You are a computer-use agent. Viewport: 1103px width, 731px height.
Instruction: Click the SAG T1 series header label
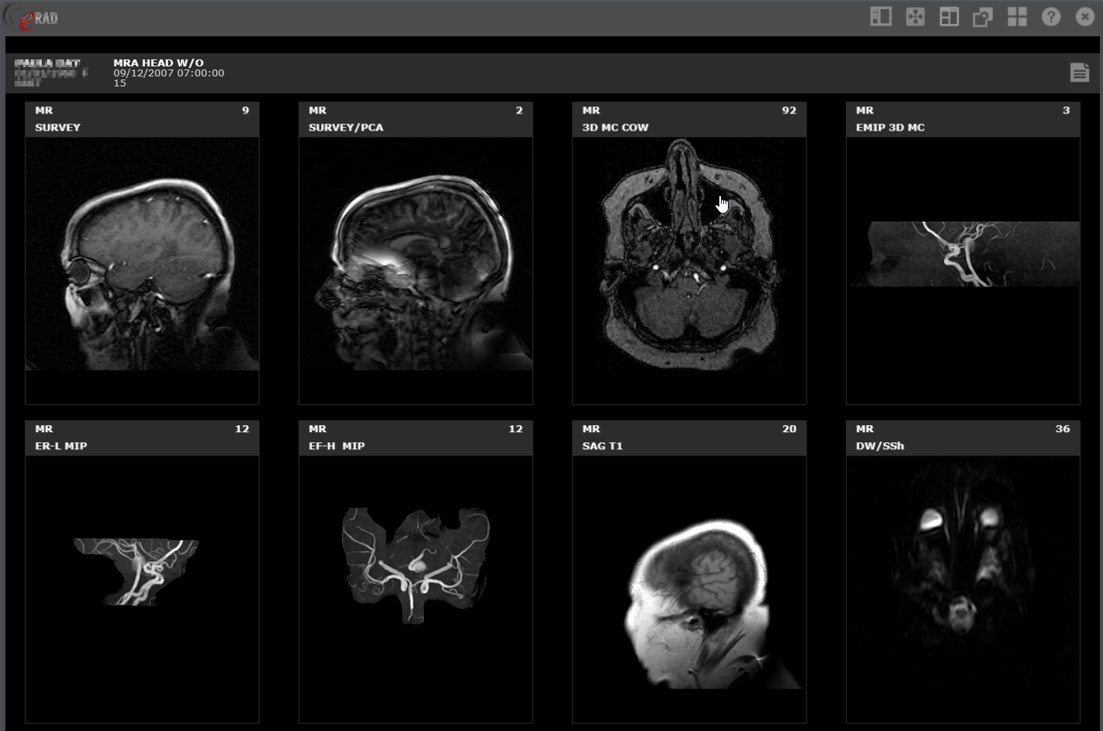[602, 446]
